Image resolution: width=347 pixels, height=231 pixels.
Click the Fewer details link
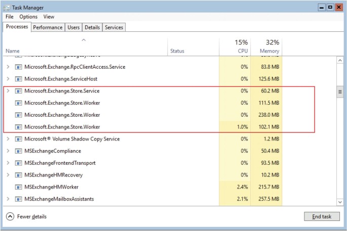coord(32,217)
